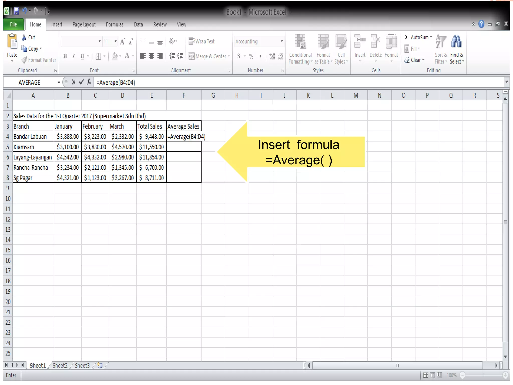Toggle Wrap Text option
This screenshot has width=513, height=385.
click(x=202, y=41)
